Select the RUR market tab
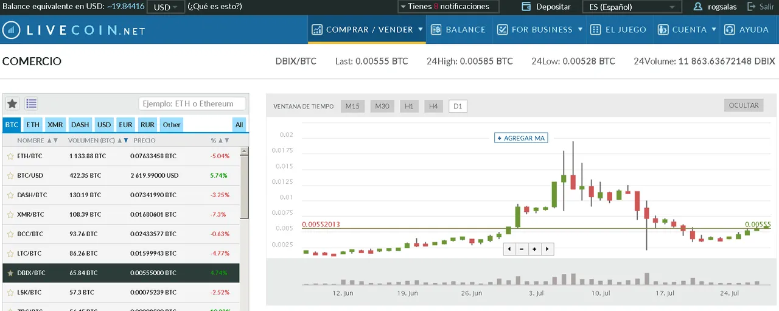 tap(147, 125)
